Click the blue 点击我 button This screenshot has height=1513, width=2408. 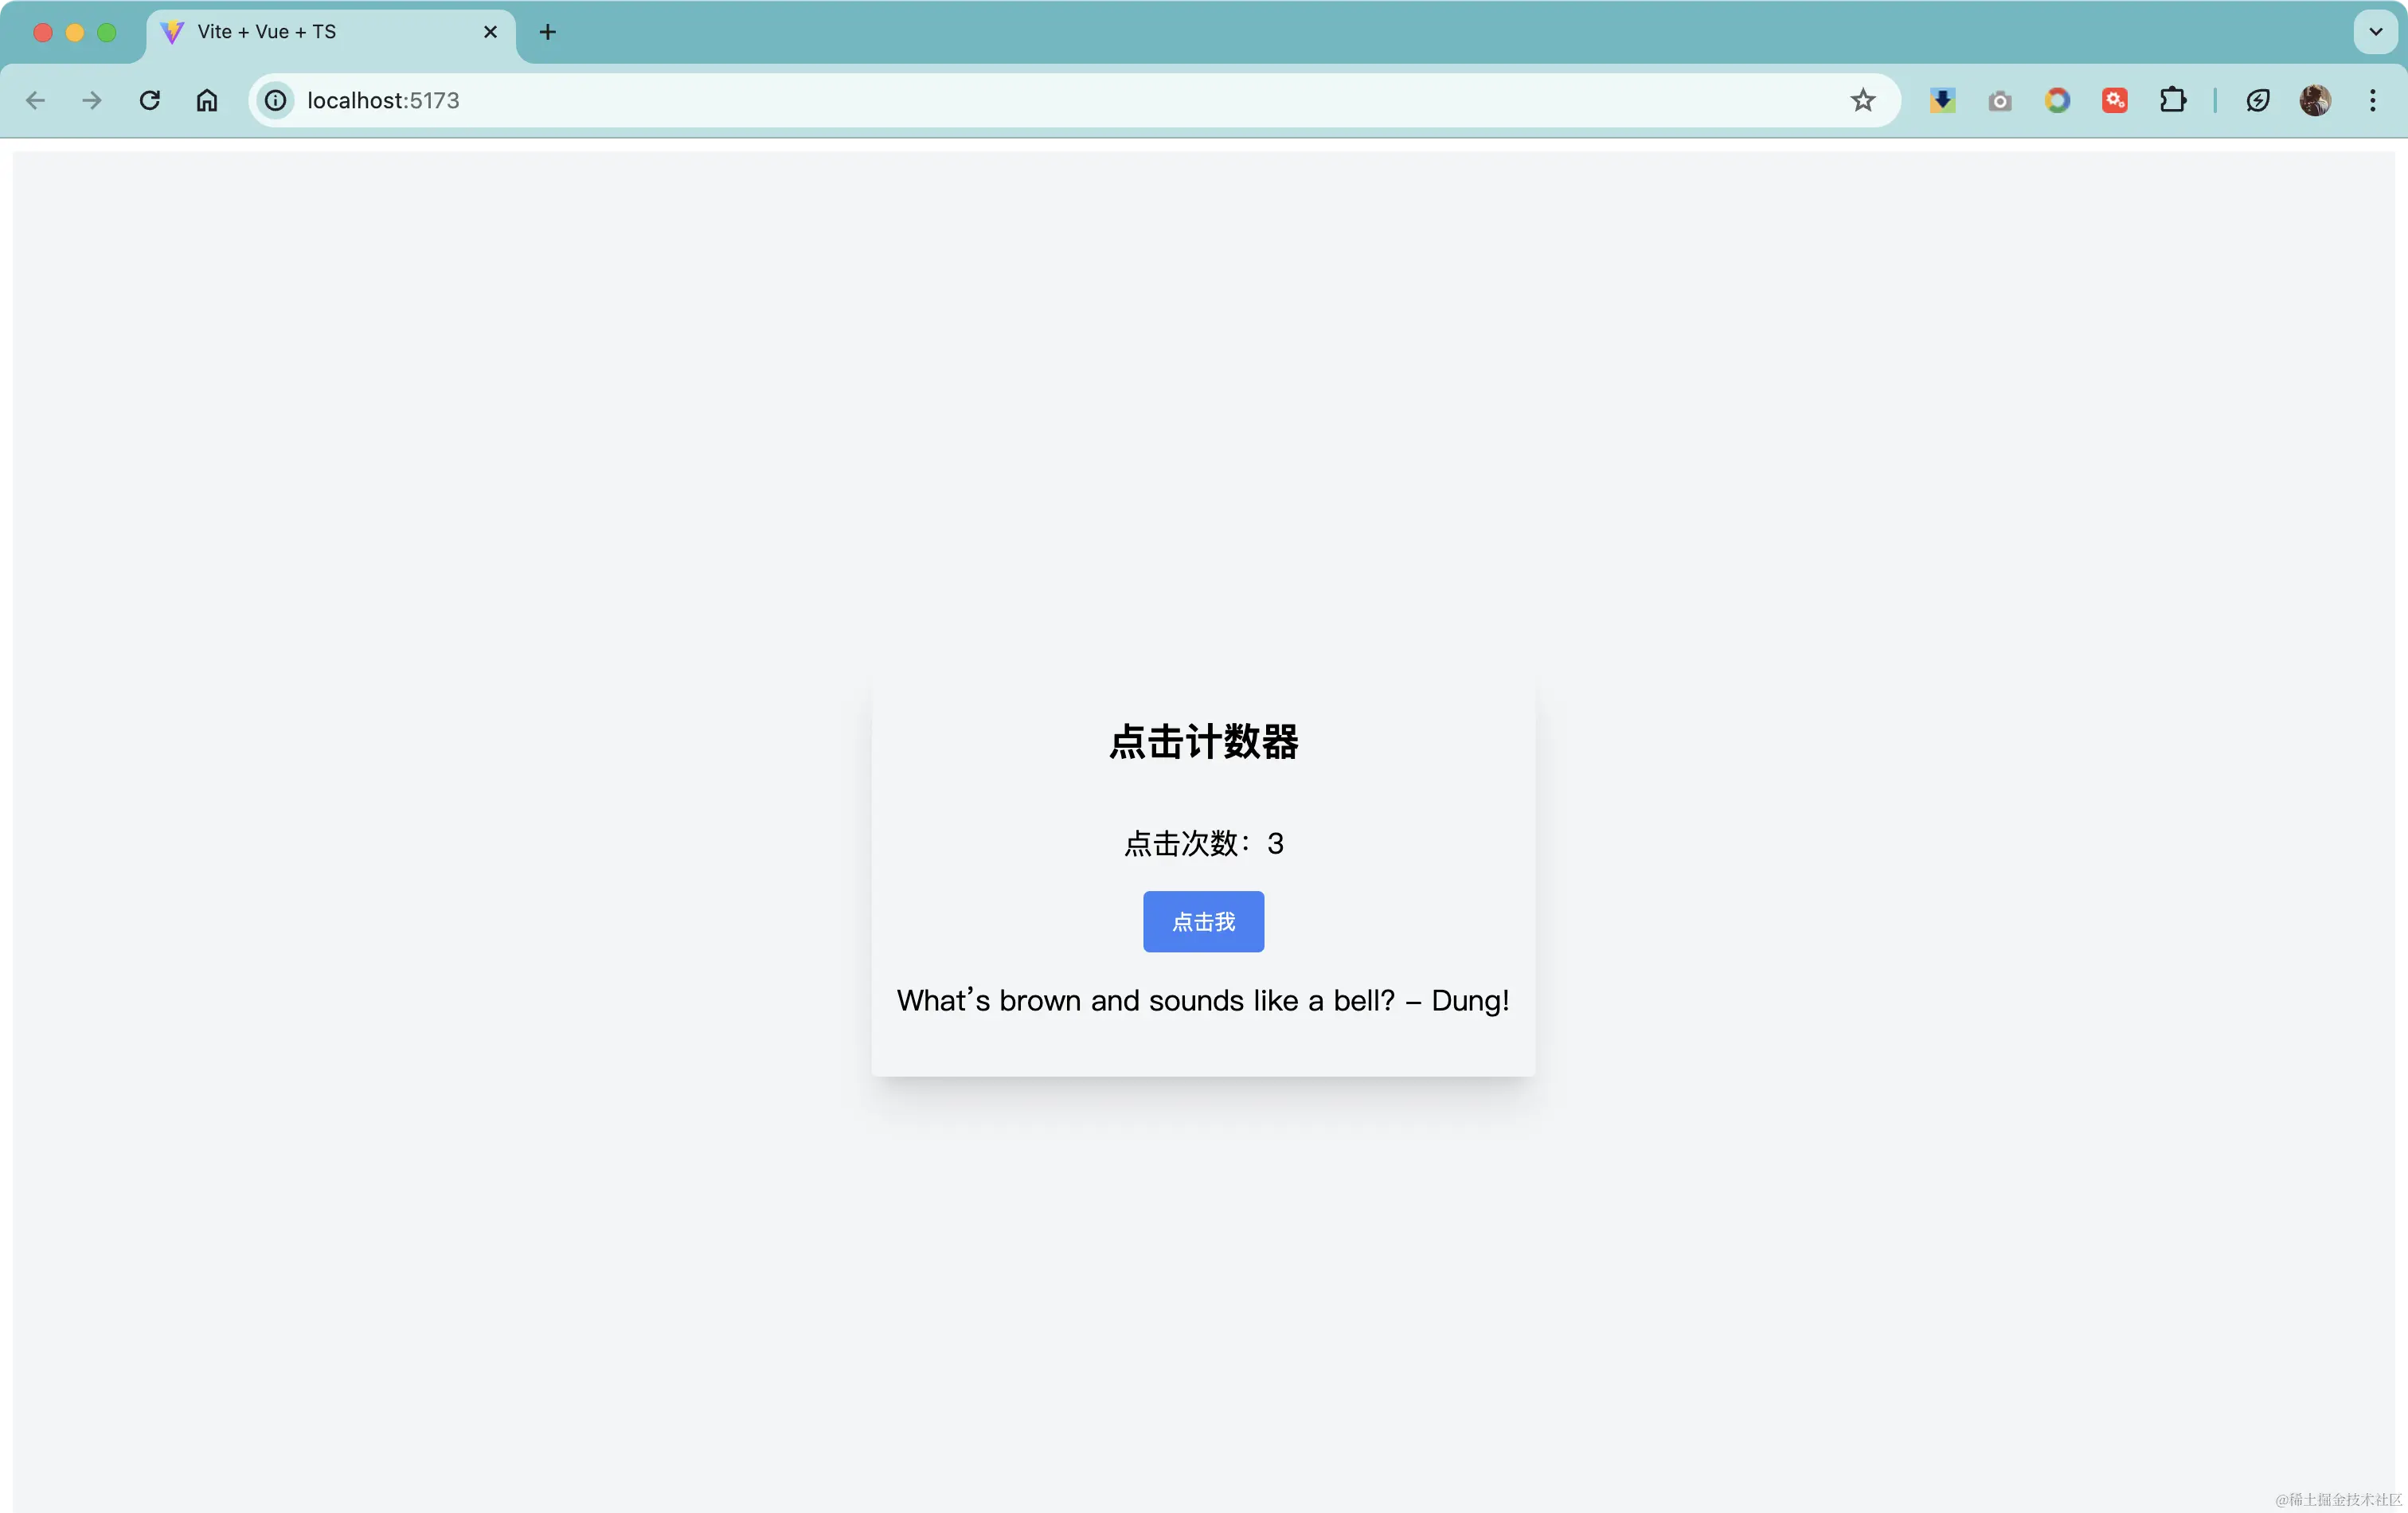[1203, 921]
